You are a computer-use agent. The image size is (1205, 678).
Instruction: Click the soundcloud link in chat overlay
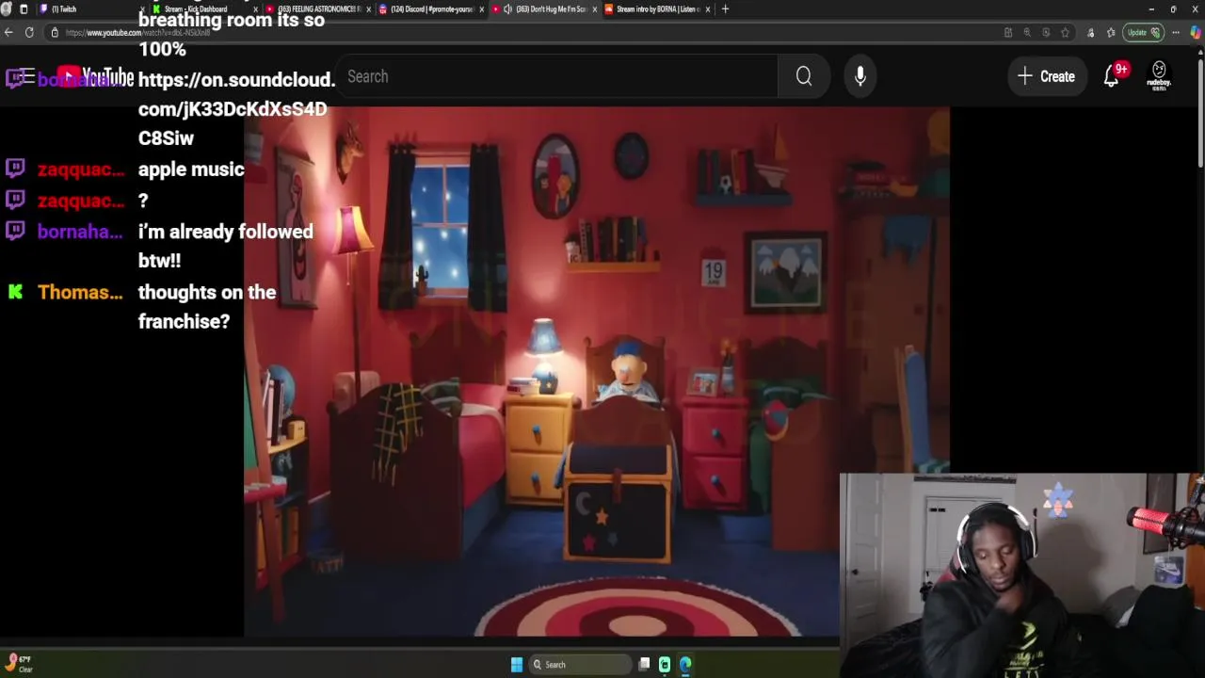(x=235, y=109)
